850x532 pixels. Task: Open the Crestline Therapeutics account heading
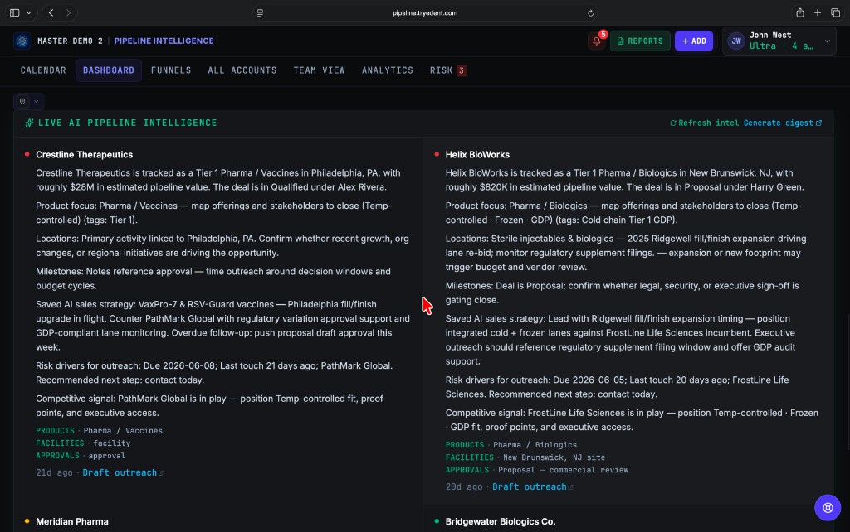click(84, 155)
